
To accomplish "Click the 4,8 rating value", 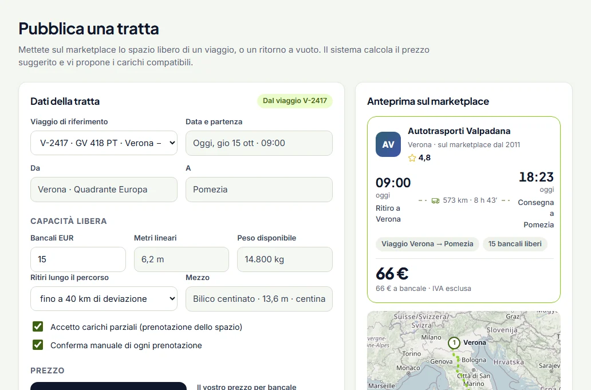I will click(424, 158).
